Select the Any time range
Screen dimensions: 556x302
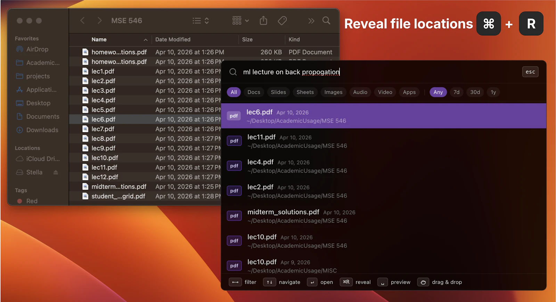tap(438, 92)
